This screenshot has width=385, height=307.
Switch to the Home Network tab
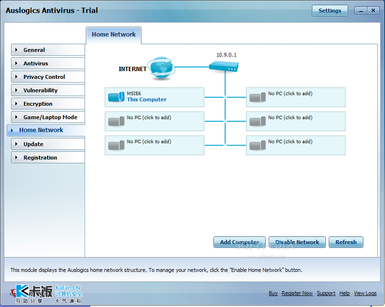(114, 35)
